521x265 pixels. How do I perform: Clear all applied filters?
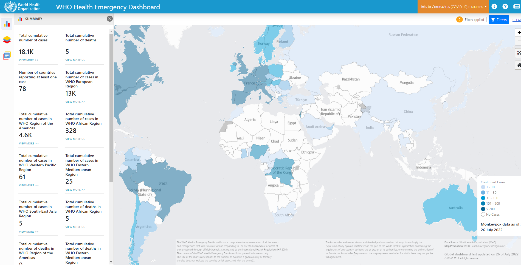[516, 20]
